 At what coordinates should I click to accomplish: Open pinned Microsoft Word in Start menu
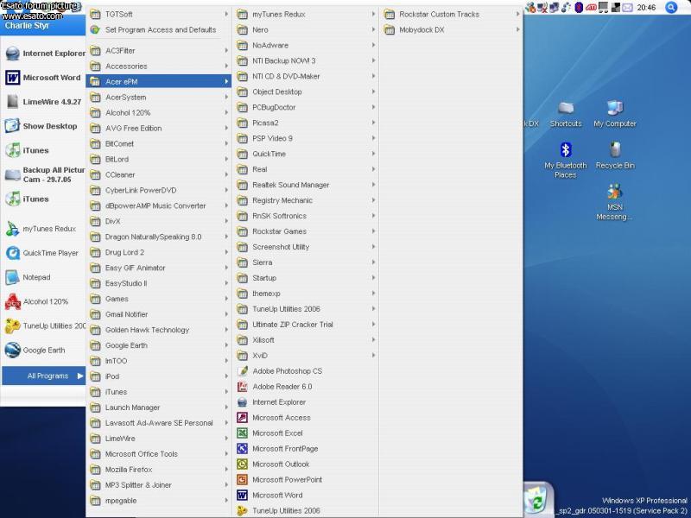[44, 78]
